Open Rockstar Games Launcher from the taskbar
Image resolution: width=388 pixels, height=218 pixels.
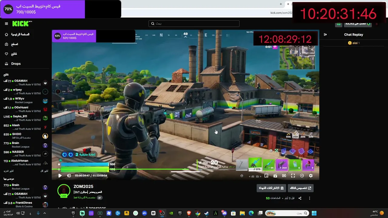coord(126,213)
